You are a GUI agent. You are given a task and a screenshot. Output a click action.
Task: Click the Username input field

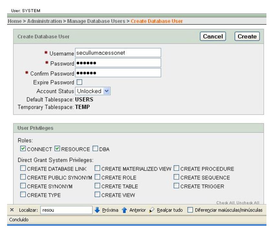click(118, 53)
